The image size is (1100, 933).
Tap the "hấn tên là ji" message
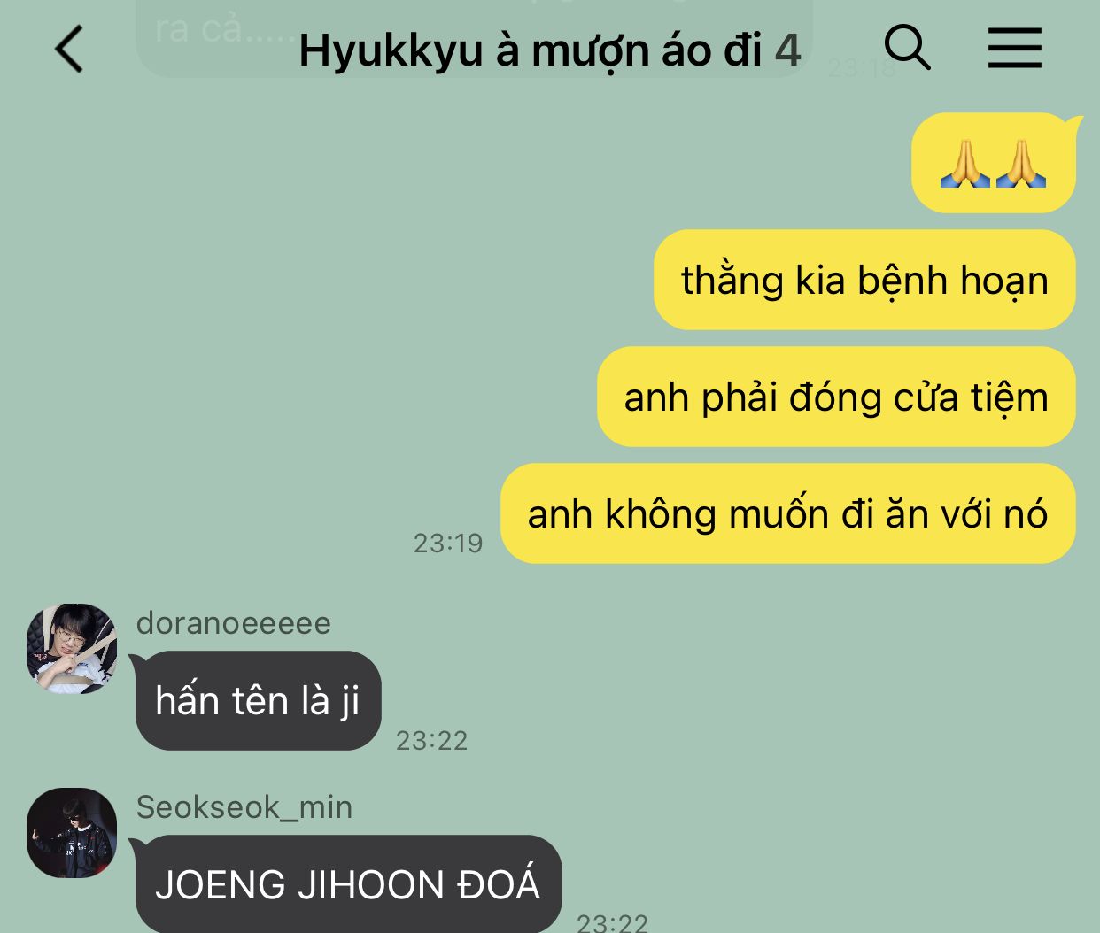pyautogui.click(x=258, y=700)
